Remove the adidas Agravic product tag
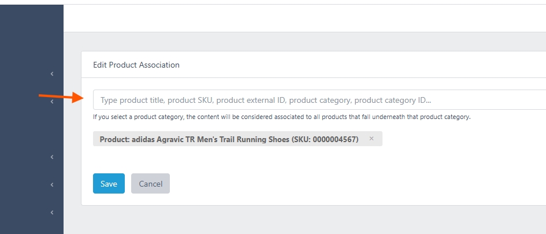 (371, 139)
